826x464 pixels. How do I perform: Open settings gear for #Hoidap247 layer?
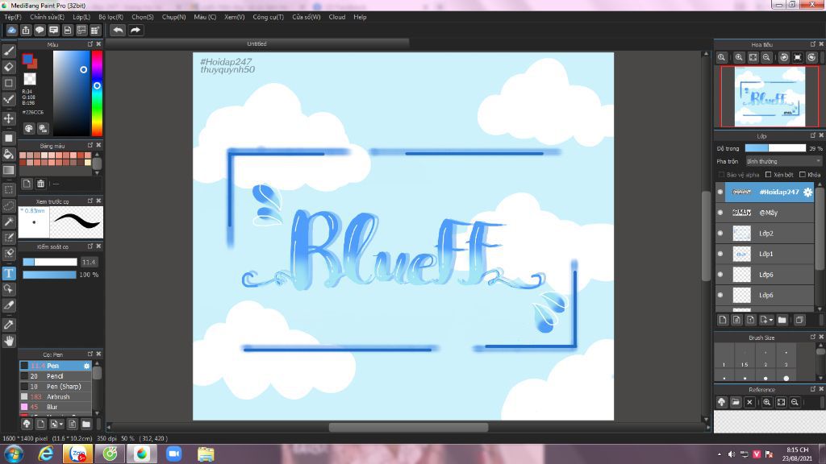tap(807, 192)
